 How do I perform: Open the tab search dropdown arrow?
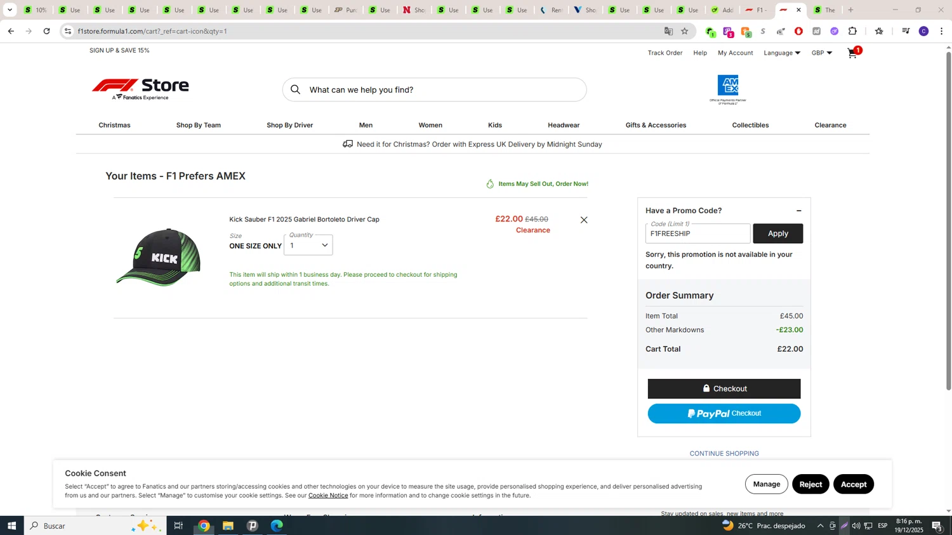pyautogui.click(x=10, y=10)
